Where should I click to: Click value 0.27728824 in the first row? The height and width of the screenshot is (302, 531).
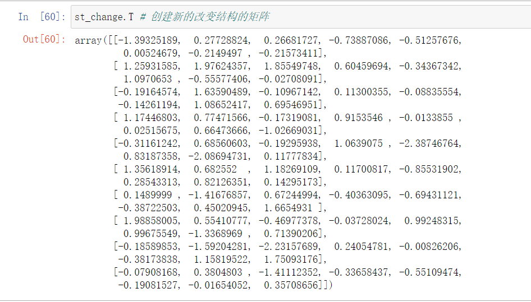click(x=221, y=40)
